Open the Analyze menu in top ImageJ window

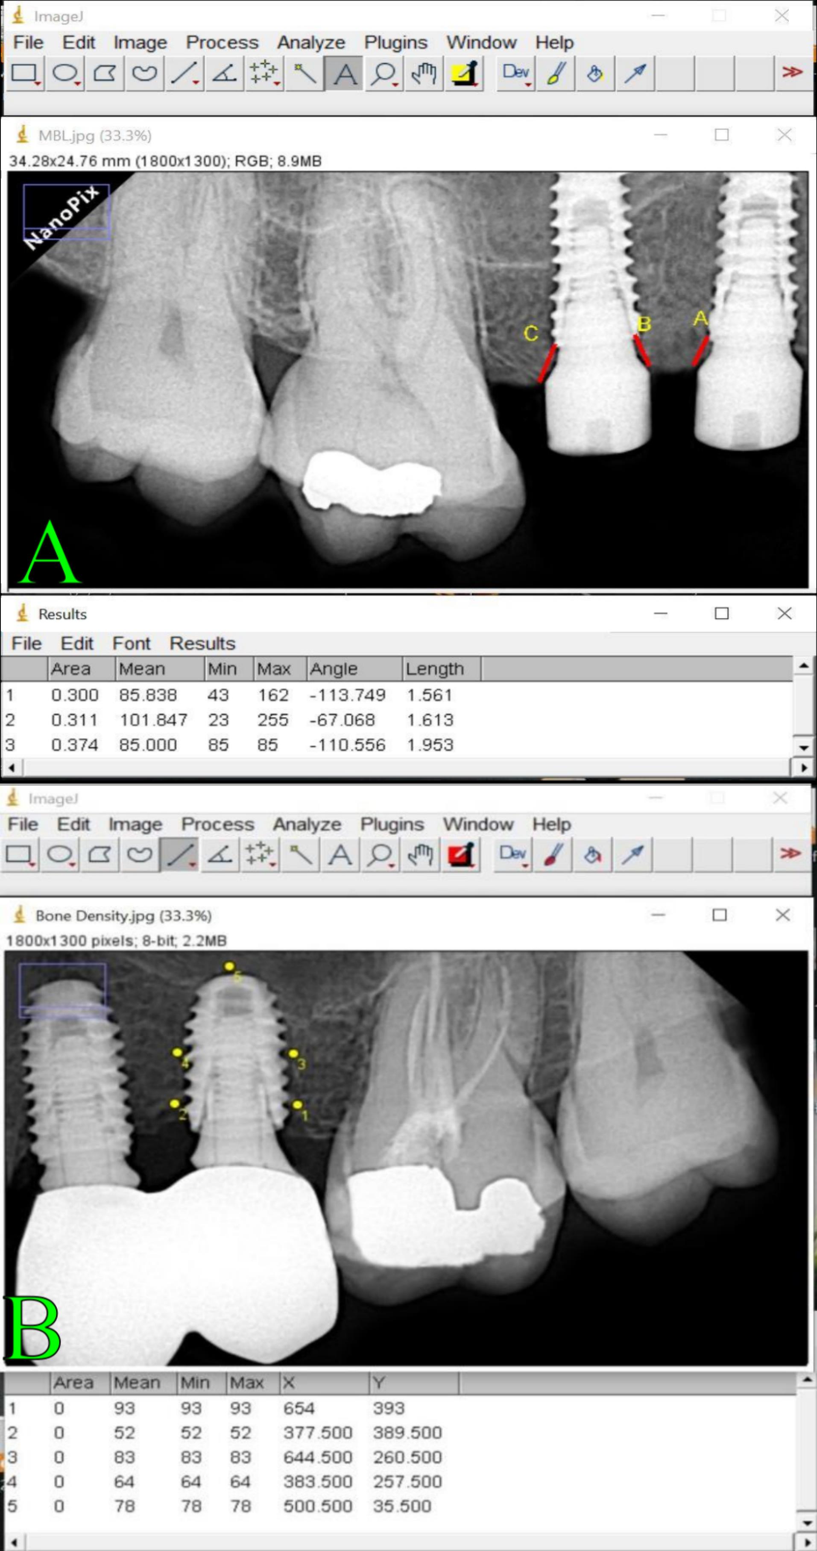point(311,43)
